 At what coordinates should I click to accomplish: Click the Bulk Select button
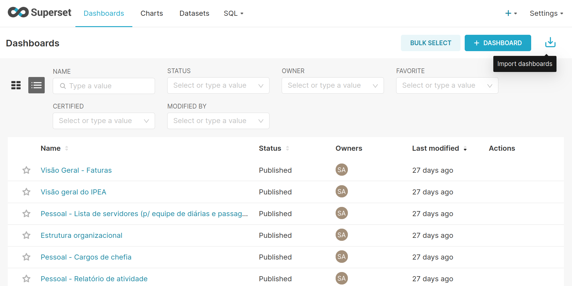430,43
